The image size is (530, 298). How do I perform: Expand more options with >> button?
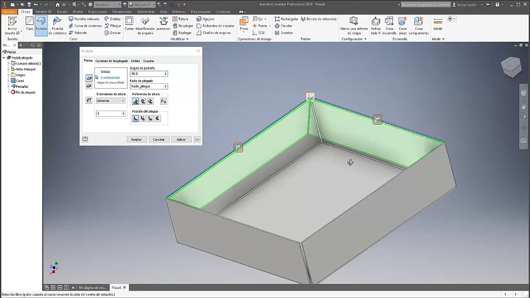pyautogui.click(x=197, y=139)
